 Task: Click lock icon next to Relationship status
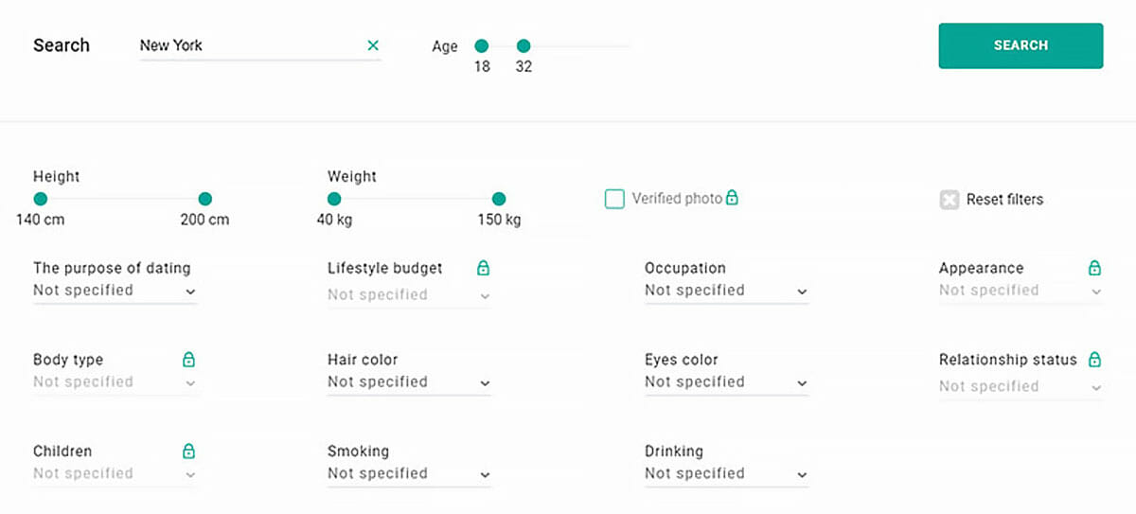[x=1095, y=360]
